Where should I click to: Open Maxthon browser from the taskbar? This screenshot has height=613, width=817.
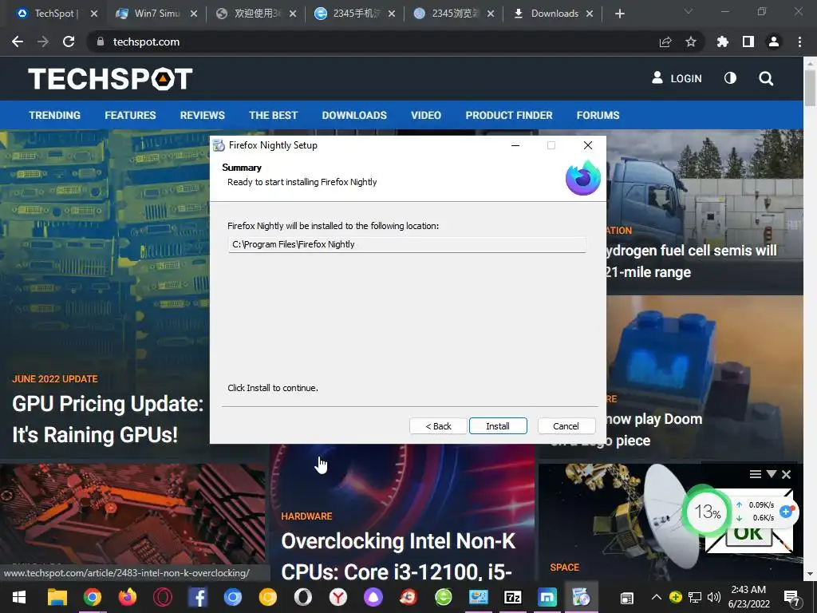point(547,597)
